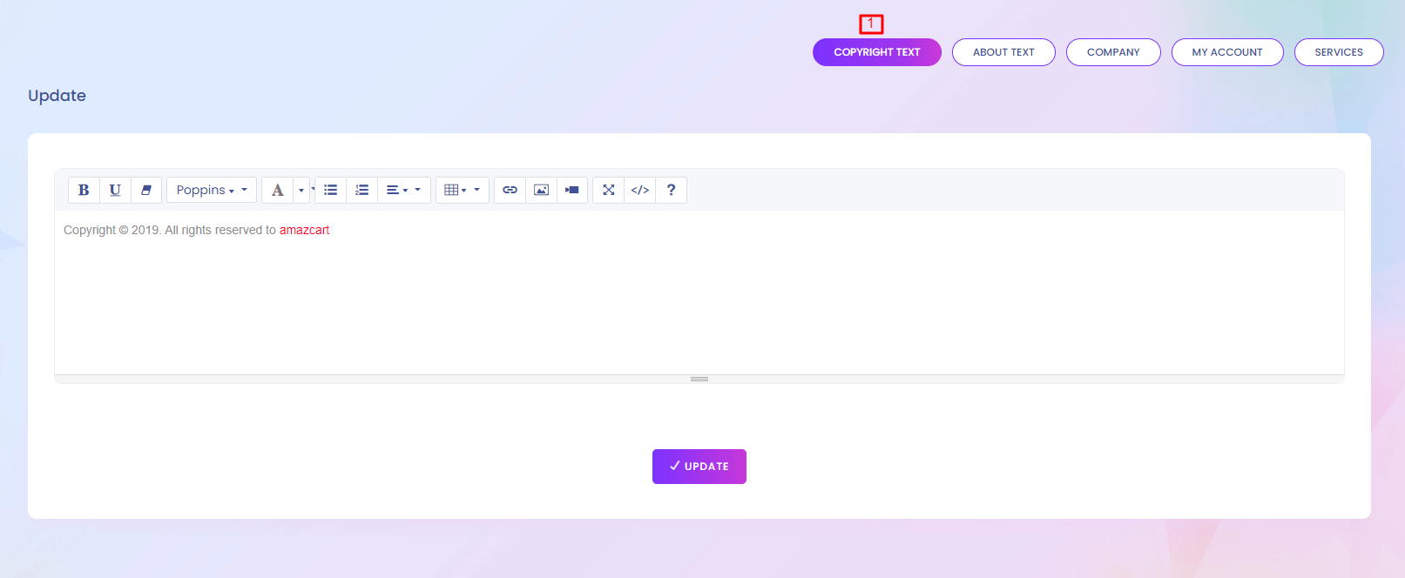Toggle fullscreen editor mode
Viewport: 1405px width, 578px height.
pos(609,190)
